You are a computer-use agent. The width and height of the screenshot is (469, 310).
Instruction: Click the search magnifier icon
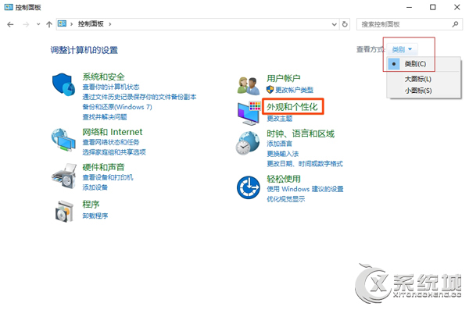(x=455, y=24)
